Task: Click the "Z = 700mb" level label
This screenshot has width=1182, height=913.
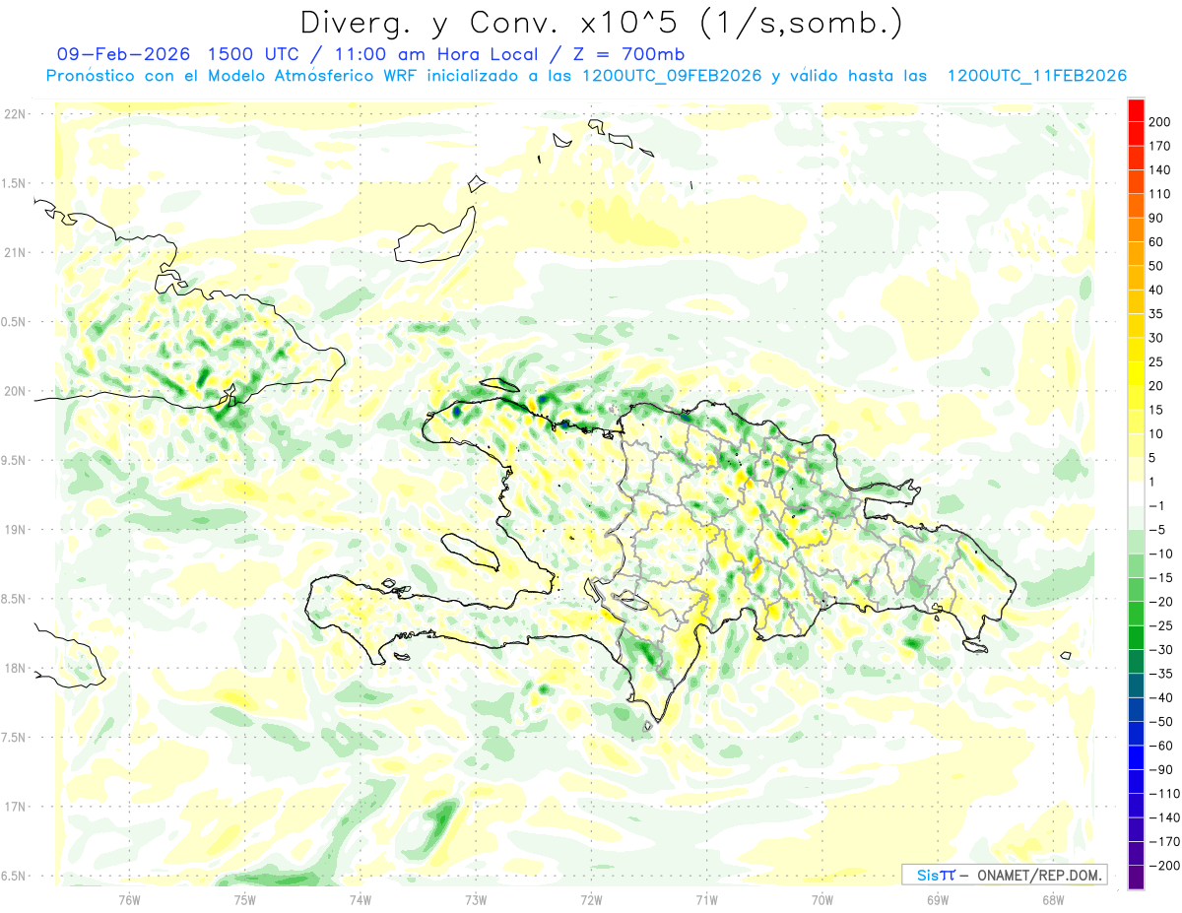Action: click(x=626, y=54)
